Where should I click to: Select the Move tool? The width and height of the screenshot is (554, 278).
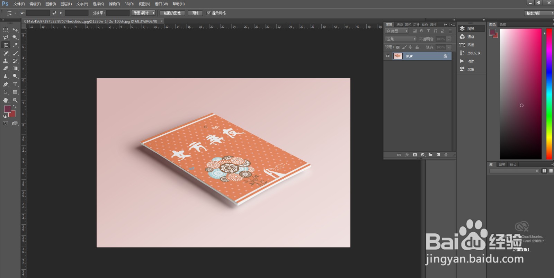pyautogui.click(x=15, y=30)
